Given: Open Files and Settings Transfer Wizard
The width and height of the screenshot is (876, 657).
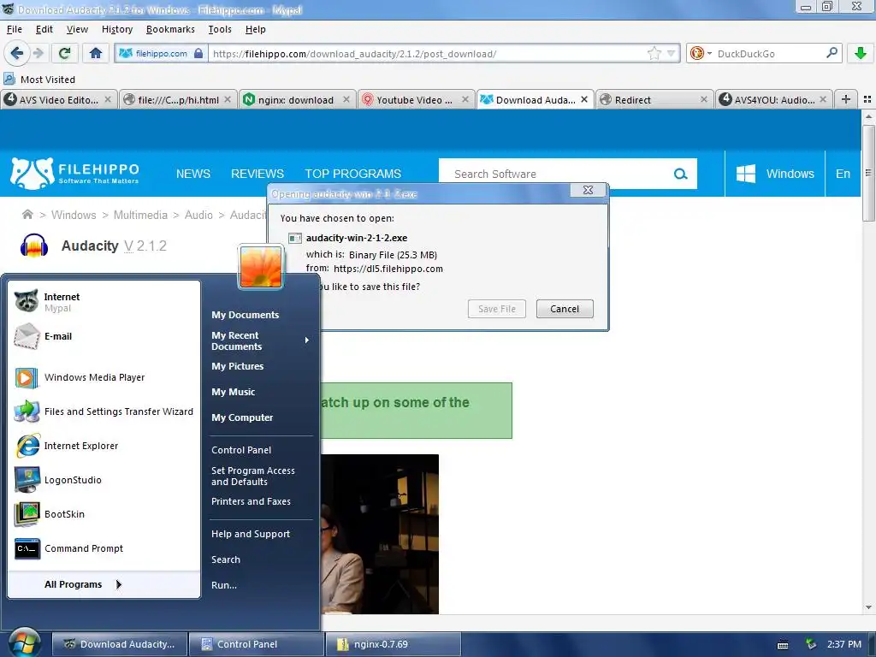Looking at the screenshot, I should tap(104, 411).
